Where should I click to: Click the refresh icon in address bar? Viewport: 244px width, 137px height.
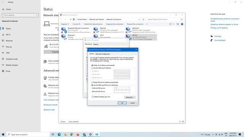tap(143, 19)
